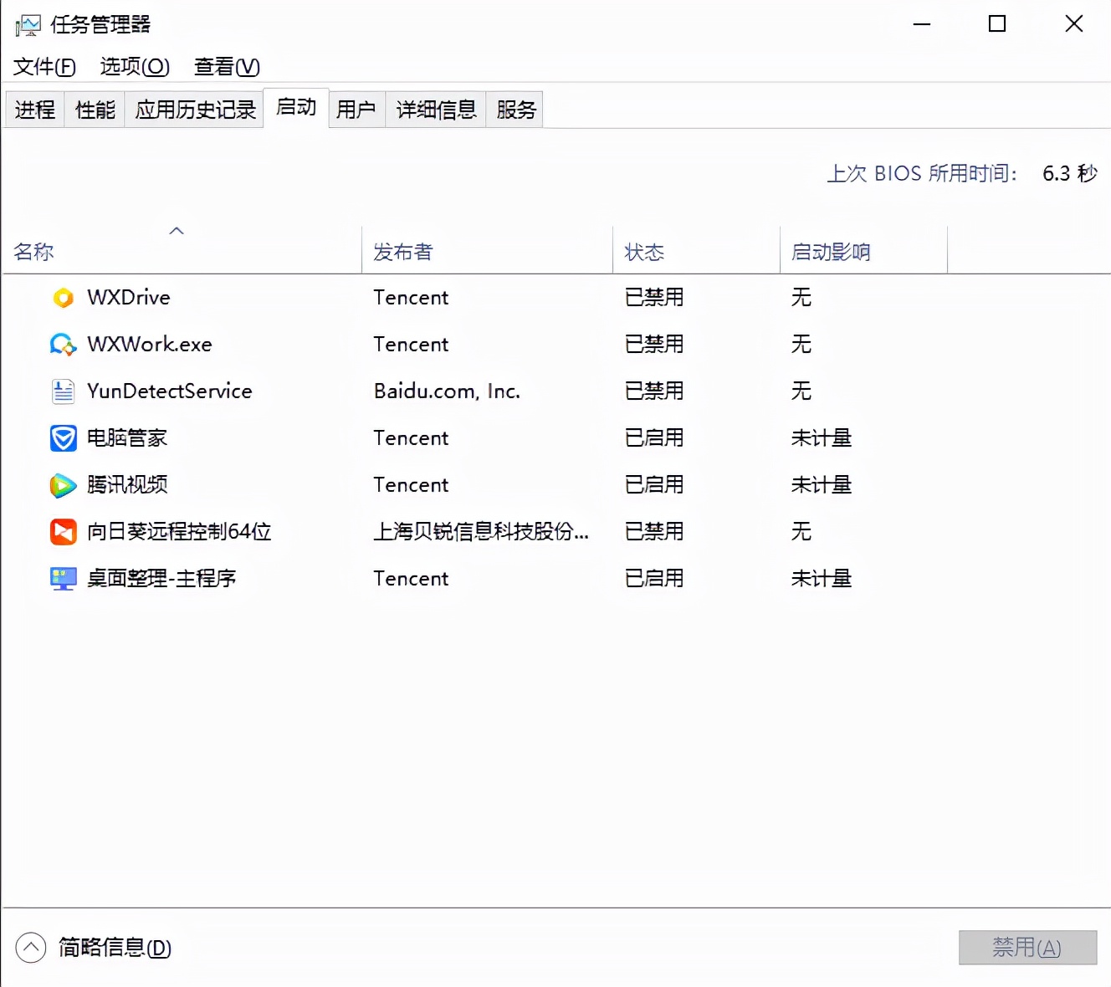Click the WXDrive application icon
Viewport: 1111px width, 987px height.
pyautogui.click(x=63, y=298)
